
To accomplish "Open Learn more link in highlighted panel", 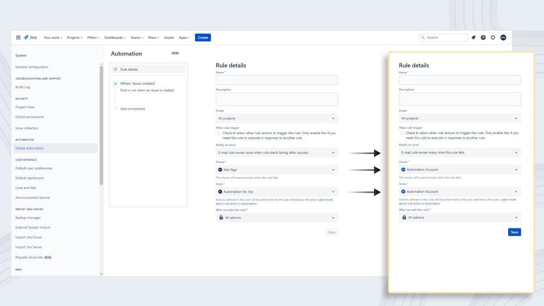I will point(508,199).
